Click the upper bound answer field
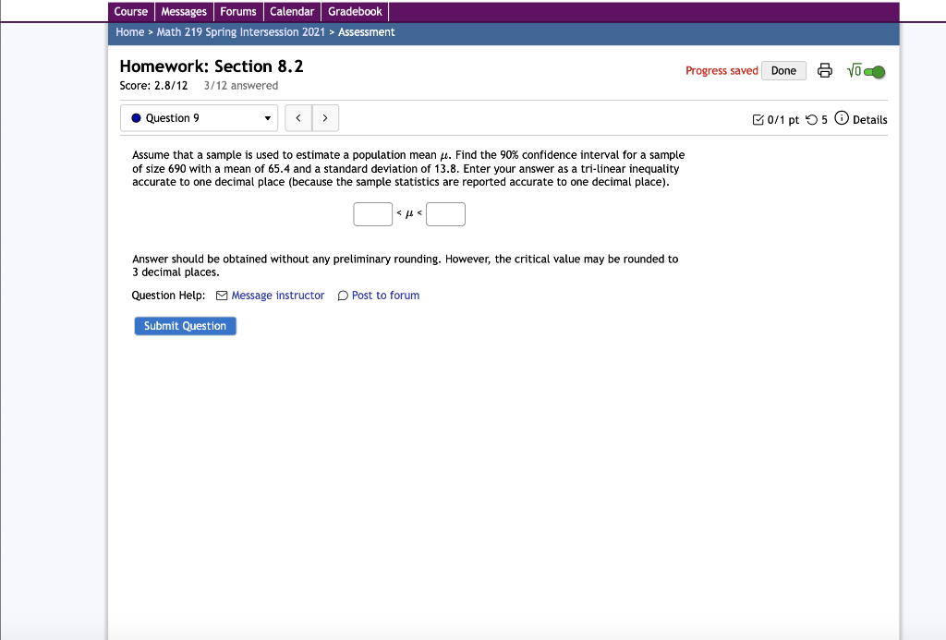The height and width of the screenshot is (640, 946). pos(445,213)
